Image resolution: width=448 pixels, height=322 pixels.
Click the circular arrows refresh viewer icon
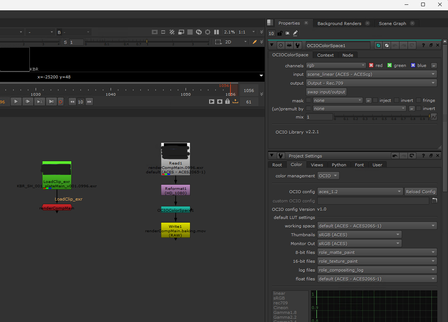(x=199, y=32)
